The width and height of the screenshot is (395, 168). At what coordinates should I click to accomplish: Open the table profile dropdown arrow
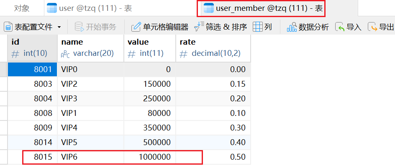point(59,27)
